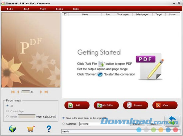Select the All page range option
This screenshot has width=183, height=136.
[7, 105]
